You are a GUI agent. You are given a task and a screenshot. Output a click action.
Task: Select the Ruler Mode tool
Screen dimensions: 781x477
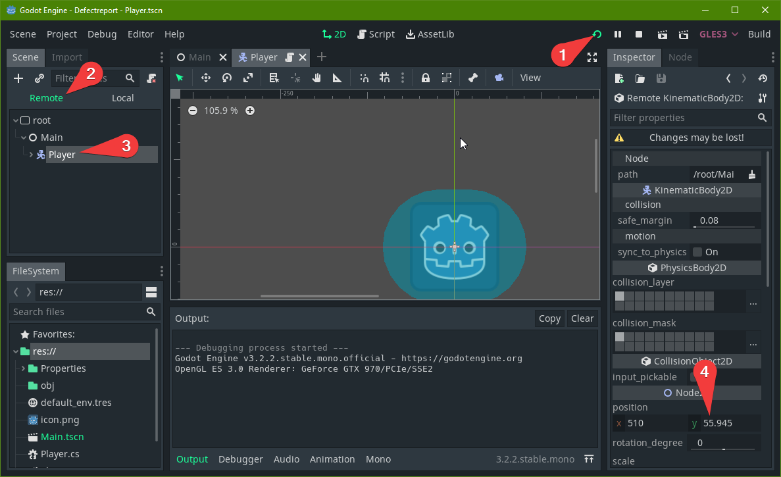[338, 78]
